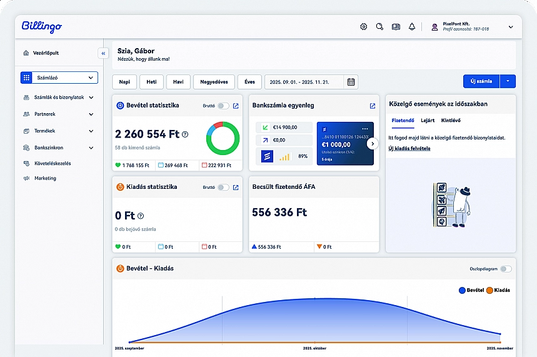Open the Új számla split-button arrow
Viewport: 537px width, 357px height.
(508, 81)
